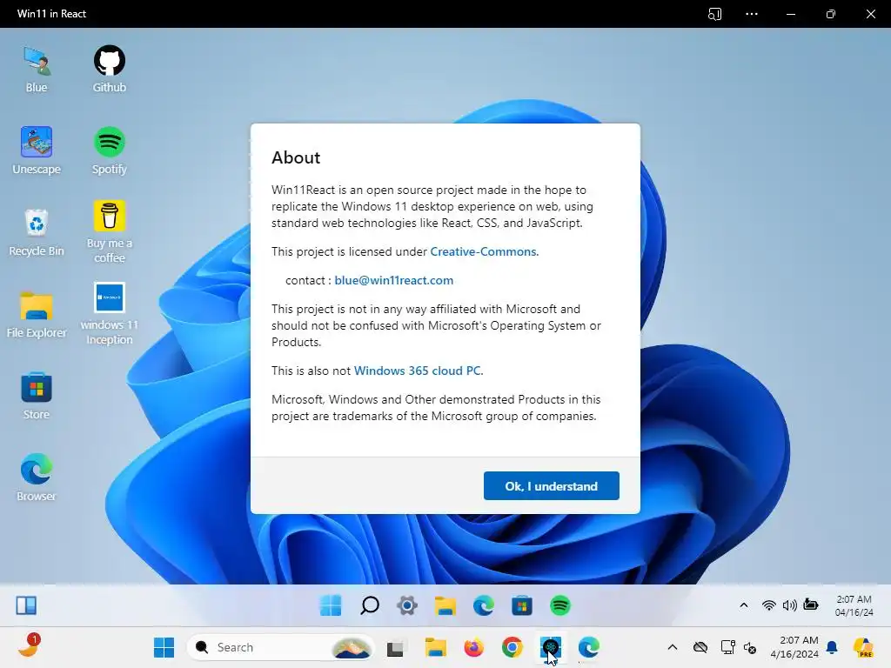
Task: Open Microsoft Store on inner taskbar
Action: click(x=522, y=605)
